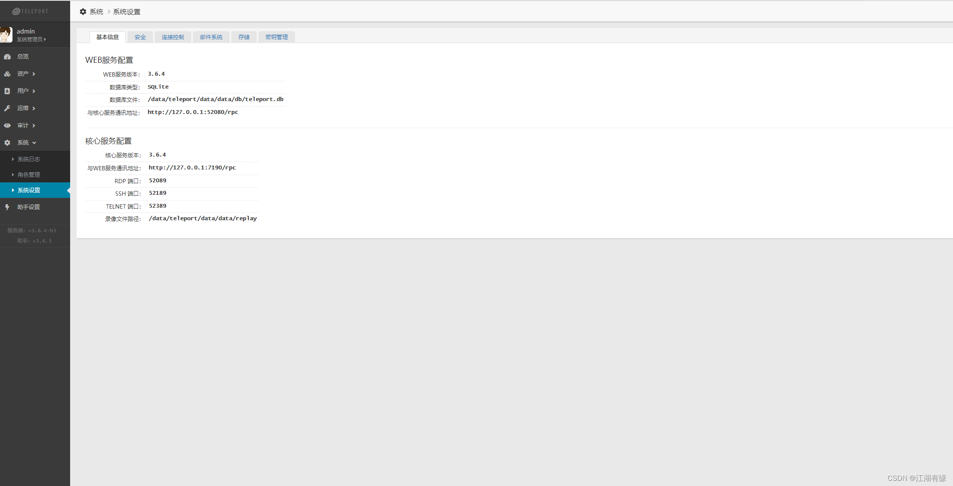Open the 密钥管理 tab
Viewport: 953px width, 486px height.
pyautogui.click(x=276, y=37)
